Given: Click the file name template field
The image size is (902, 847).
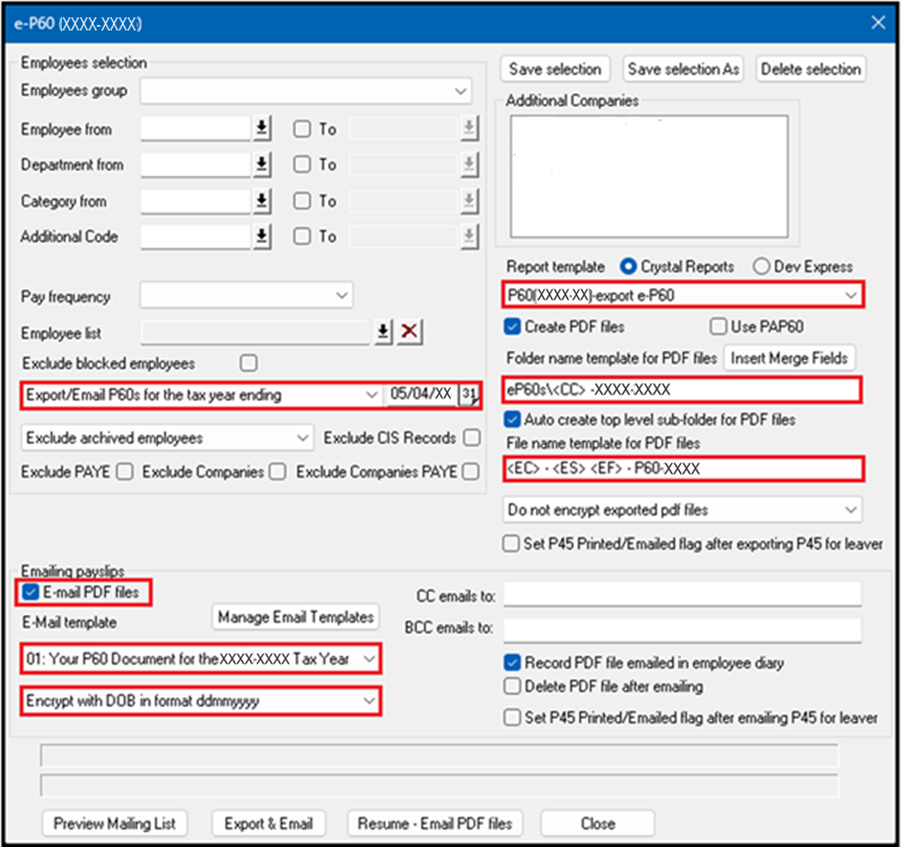Looking at the screenshot, I should point(683,468).
